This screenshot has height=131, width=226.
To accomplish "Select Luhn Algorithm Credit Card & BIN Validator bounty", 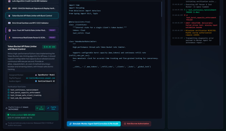I will click(32, 1).
